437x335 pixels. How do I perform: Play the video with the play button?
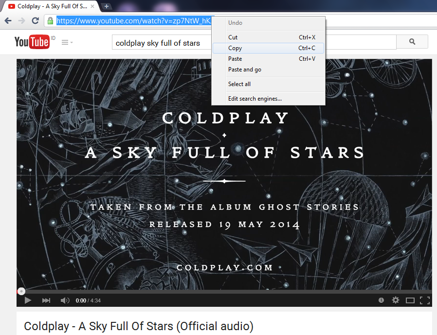28,300
